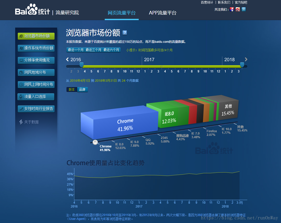Open the 女性时尚行业报告 section
Viewport: 281px width, 223px height.
(36, 109)
